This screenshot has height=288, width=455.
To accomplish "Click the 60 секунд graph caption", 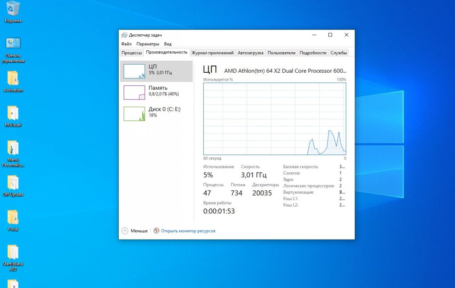I will (212, 158).
